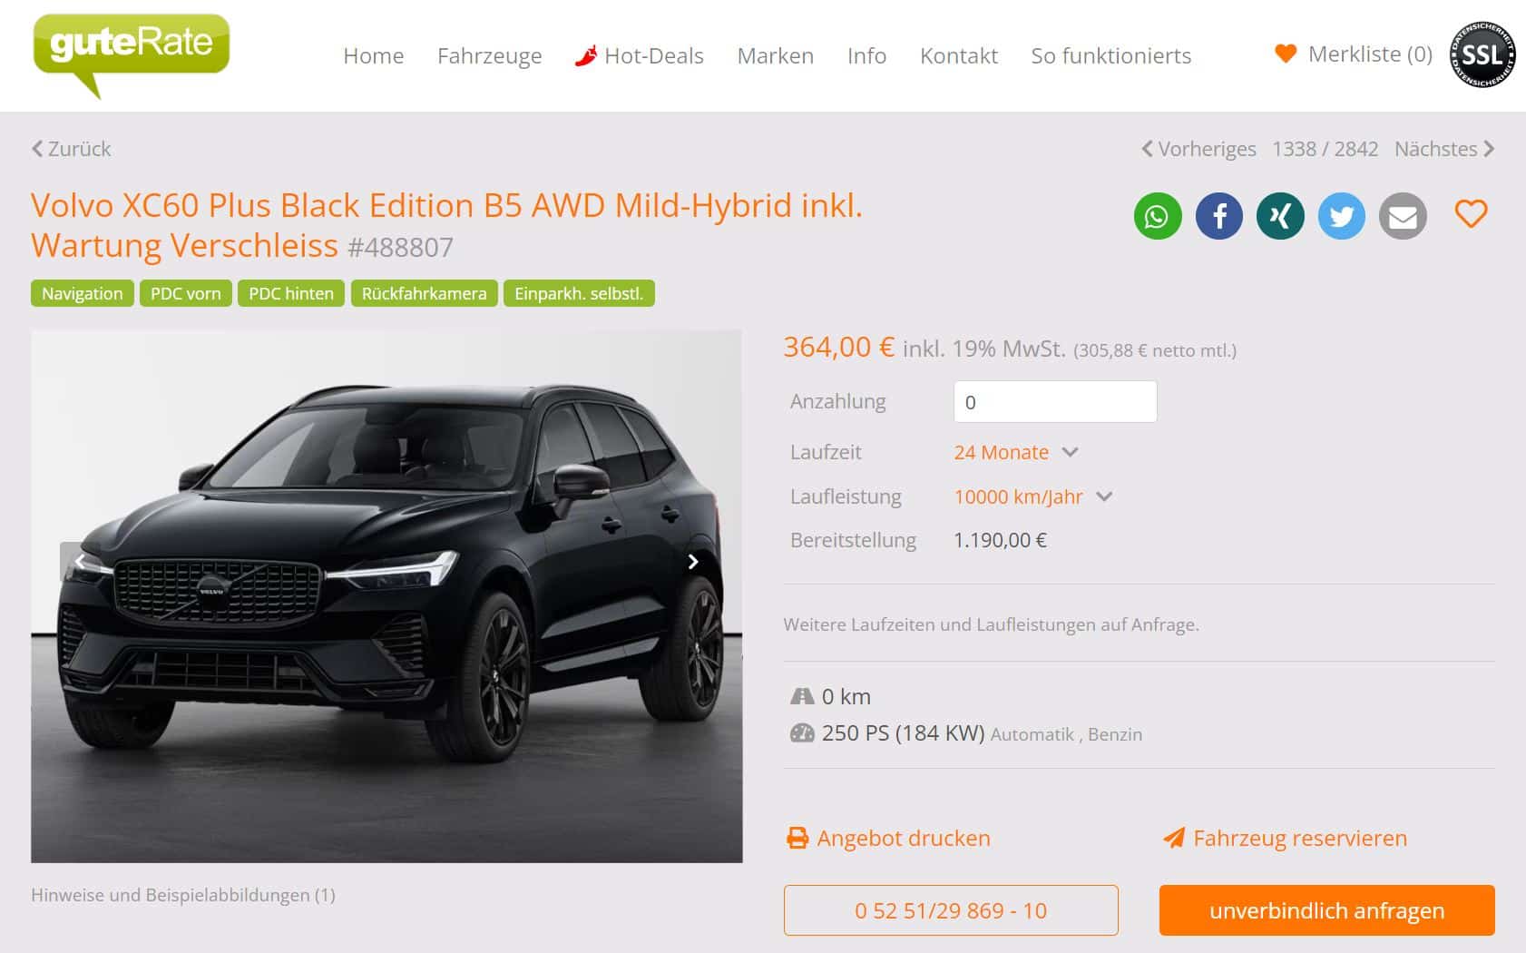This screenshot has height=953, width=1526.
Task: Open the Hot-Deals menu item
Action: 640,55
